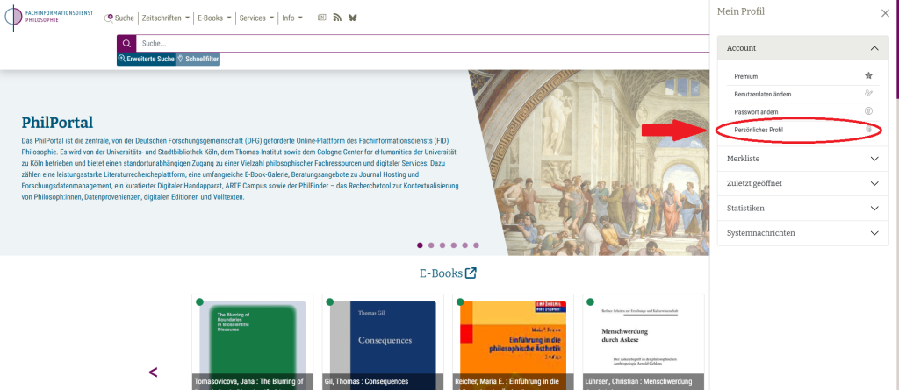Open Gil, Thomas: Consequences title
The image size is (899, 390).
[x=366, y=381]
